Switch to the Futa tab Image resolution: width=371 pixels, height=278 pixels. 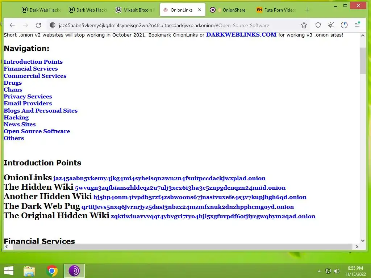click(276, 10)
